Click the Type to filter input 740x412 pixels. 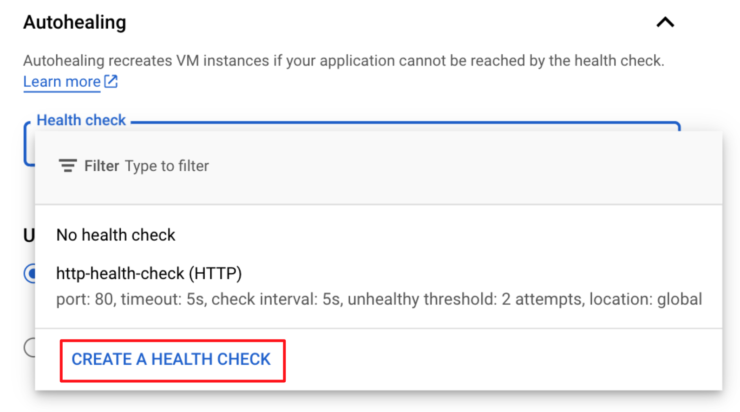[x=167, y=166]
